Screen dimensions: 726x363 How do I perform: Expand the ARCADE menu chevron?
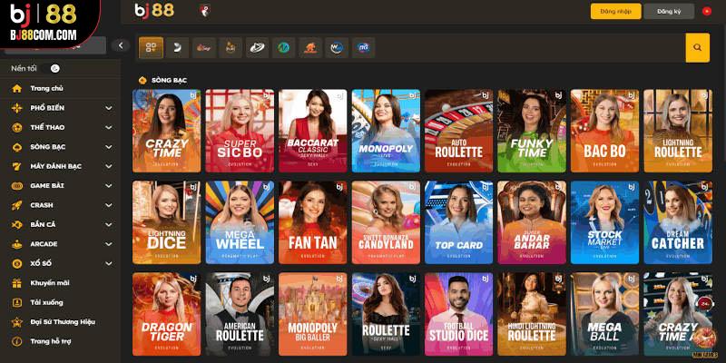click(x=109, y=244)
